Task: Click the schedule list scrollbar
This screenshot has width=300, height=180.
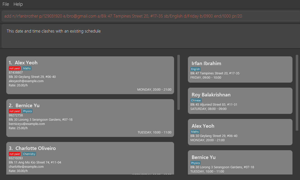Action: (297, 93)
